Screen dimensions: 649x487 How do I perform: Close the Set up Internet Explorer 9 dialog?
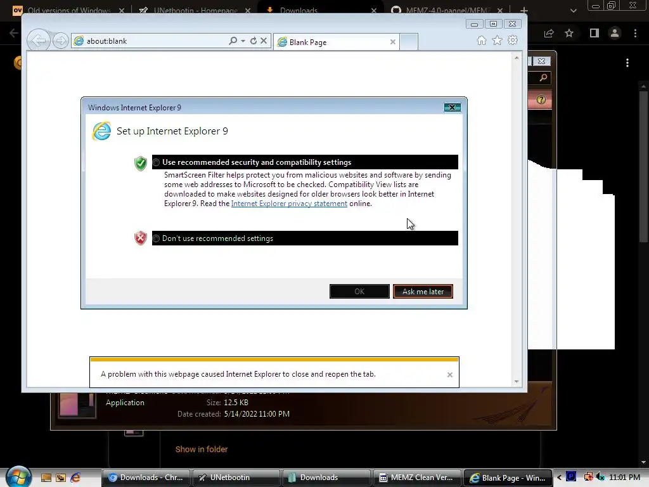click(453, 107)
